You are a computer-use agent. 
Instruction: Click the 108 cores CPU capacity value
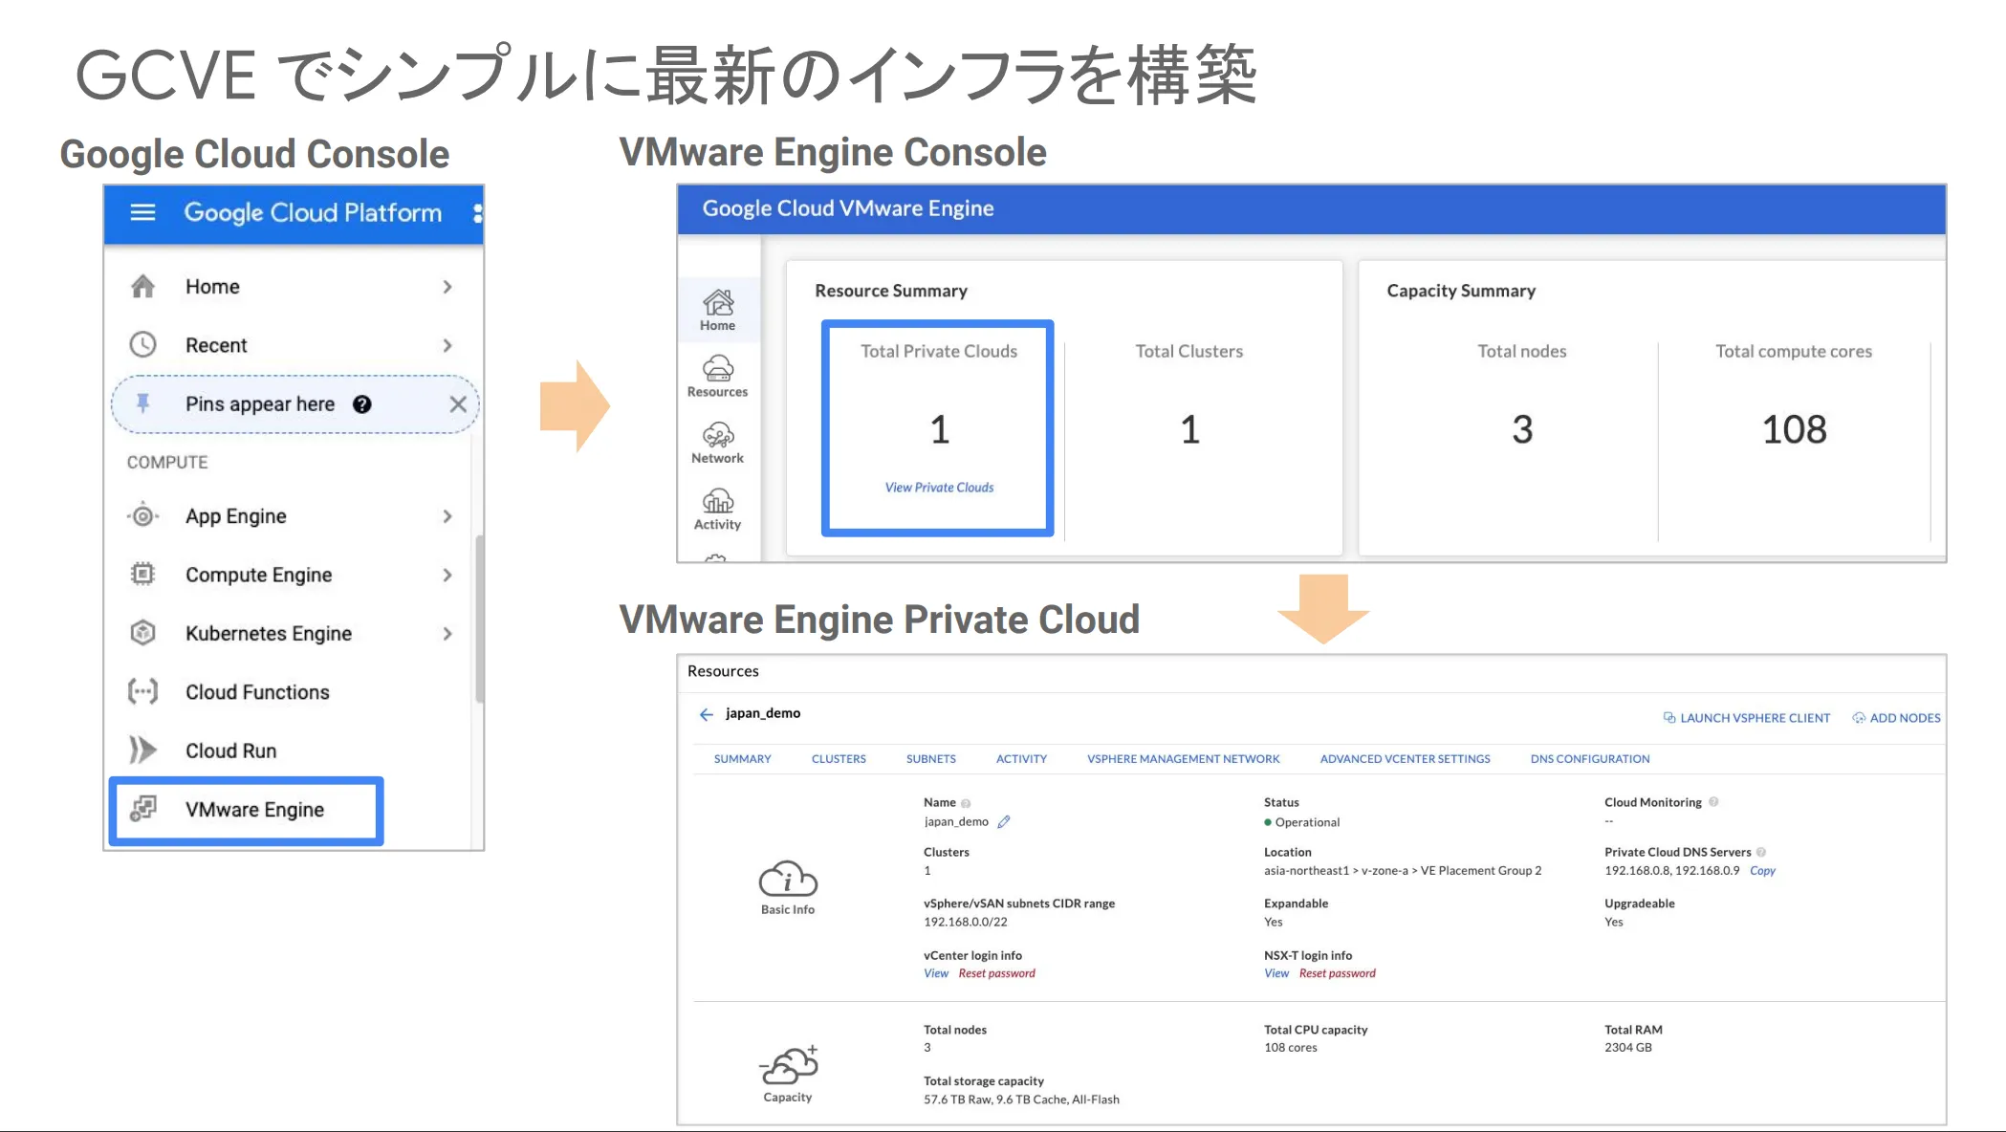1291,1047
